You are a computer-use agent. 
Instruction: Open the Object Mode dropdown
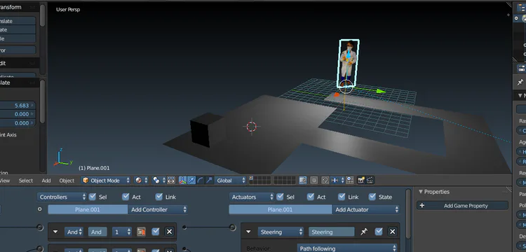tap(106, 181)
